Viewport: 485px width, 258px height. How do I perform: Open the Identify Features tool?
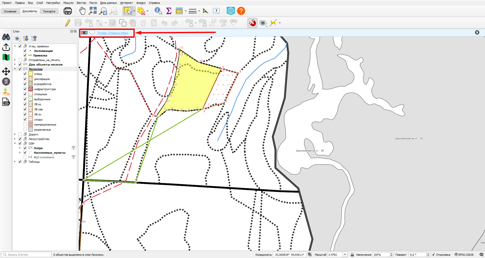click(x=158, y=11)
